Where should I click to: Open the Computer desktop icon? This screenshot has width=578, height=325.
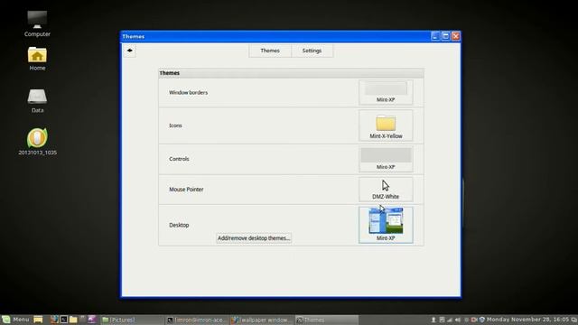coord(37,23)
